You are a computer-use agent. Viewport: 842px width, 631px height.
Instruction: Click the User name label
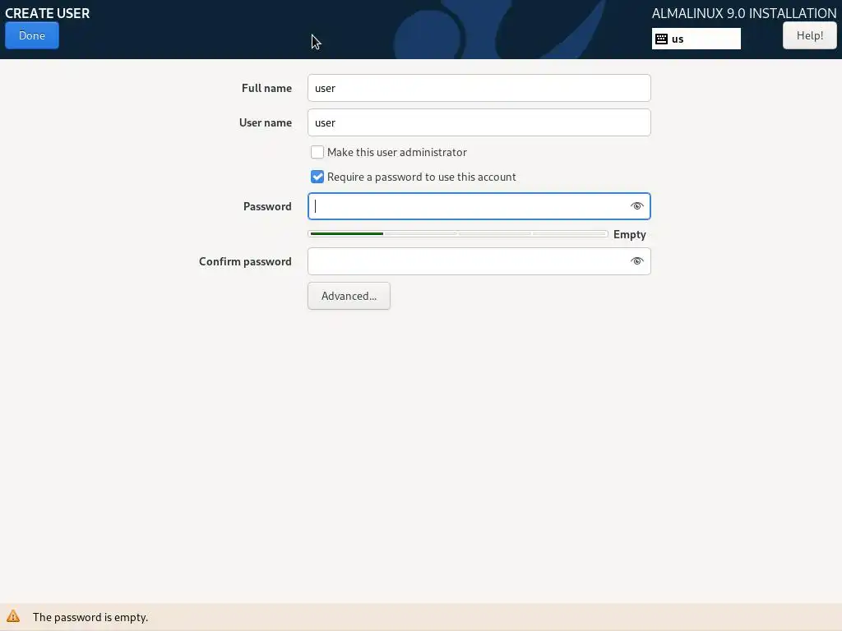click(x=266, y=122)
